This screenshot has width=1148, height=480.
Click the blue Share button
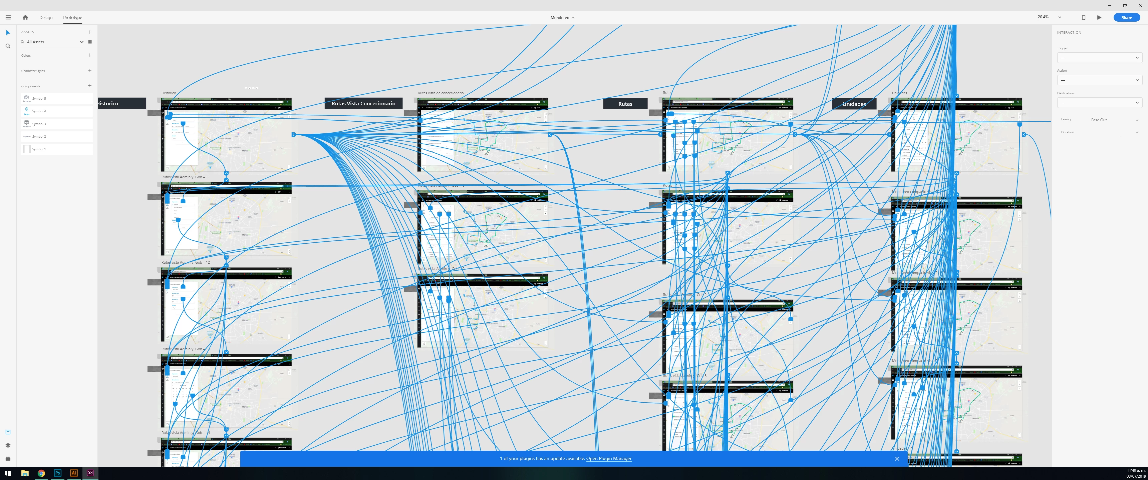tap(1126, 17)
